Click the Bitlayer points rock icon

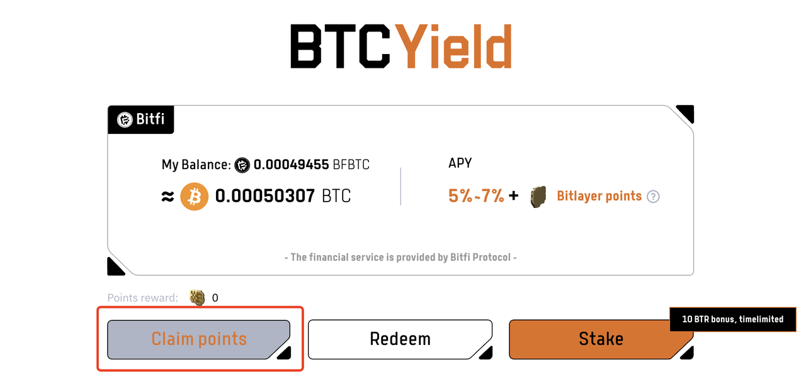click(x=538, y=196)
